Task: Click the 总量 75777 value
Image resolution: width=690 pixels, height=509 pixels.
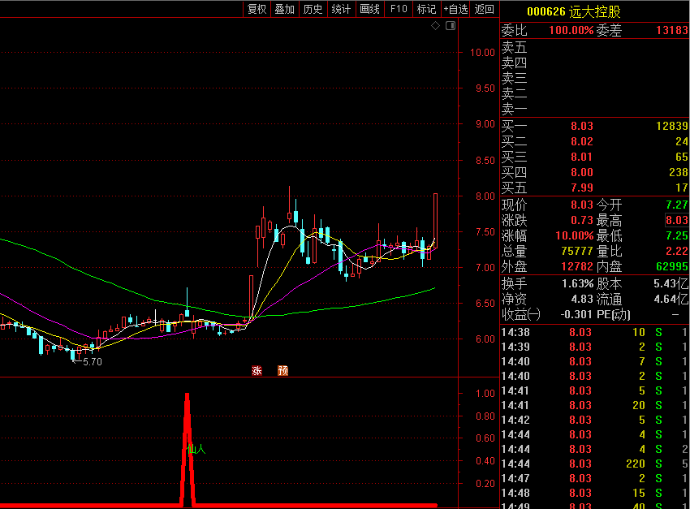Action: (577, 251)
